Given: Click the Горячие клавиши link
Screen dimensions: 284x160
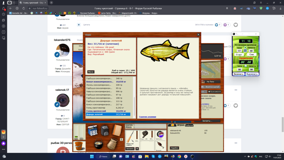Looking at the screenshot, I should 147,117.
